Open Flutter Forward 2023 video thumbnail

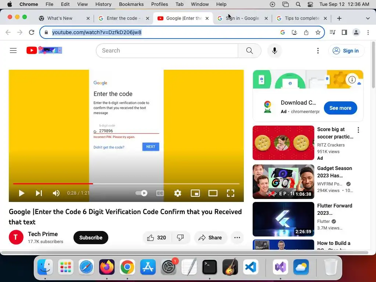[x=283, y=219]
